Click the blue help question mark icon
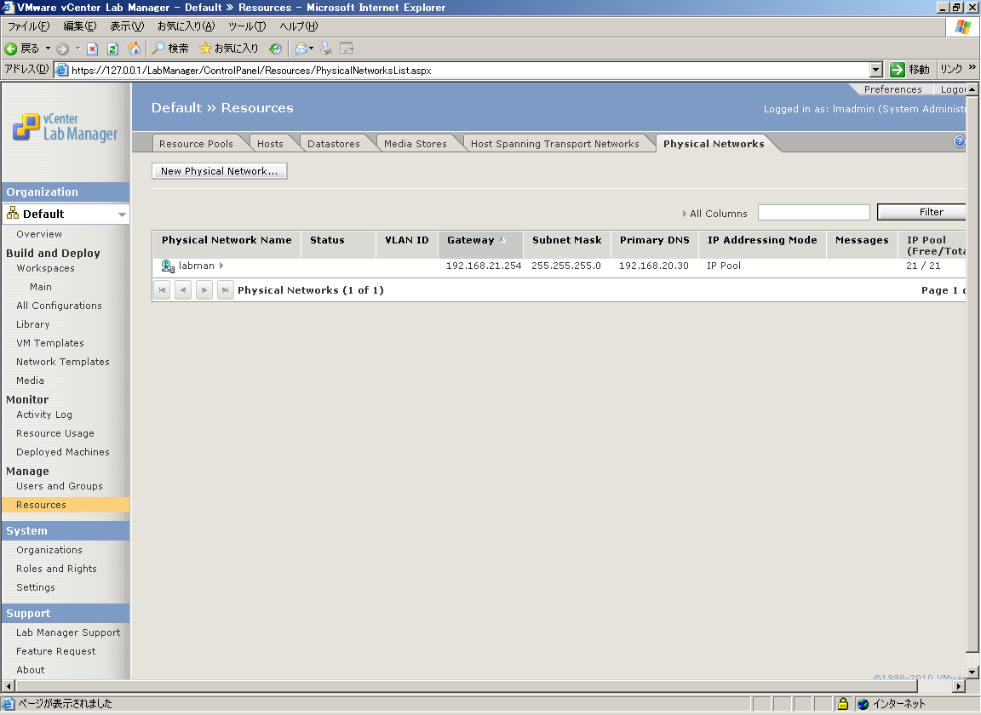Viewport: 981px width, 715px height. [x=959, y=141]
